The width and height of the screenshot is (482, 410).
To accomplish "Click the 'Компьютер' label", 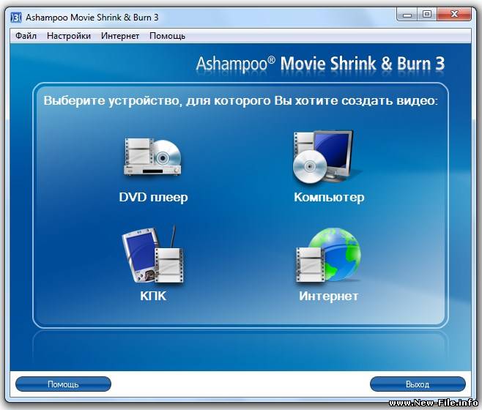I will click(329, 198).
